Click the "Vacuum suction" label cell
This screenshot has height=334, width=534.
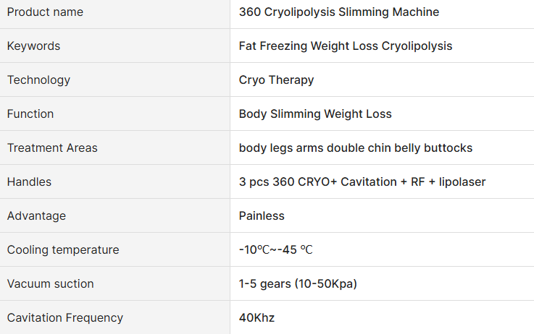pyautogui.click(x=51, y=284)
